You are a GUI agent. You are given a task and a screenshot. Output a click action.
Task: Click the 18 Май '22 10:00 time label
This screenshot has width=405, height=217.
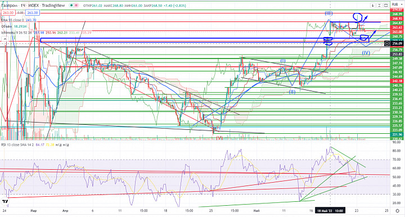point(330,211)
